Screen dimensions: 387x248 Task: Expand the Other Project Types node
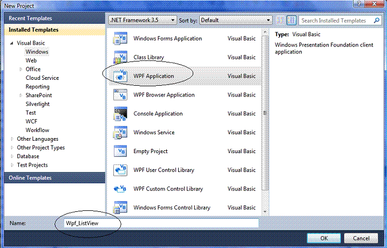tap(12, 148)
